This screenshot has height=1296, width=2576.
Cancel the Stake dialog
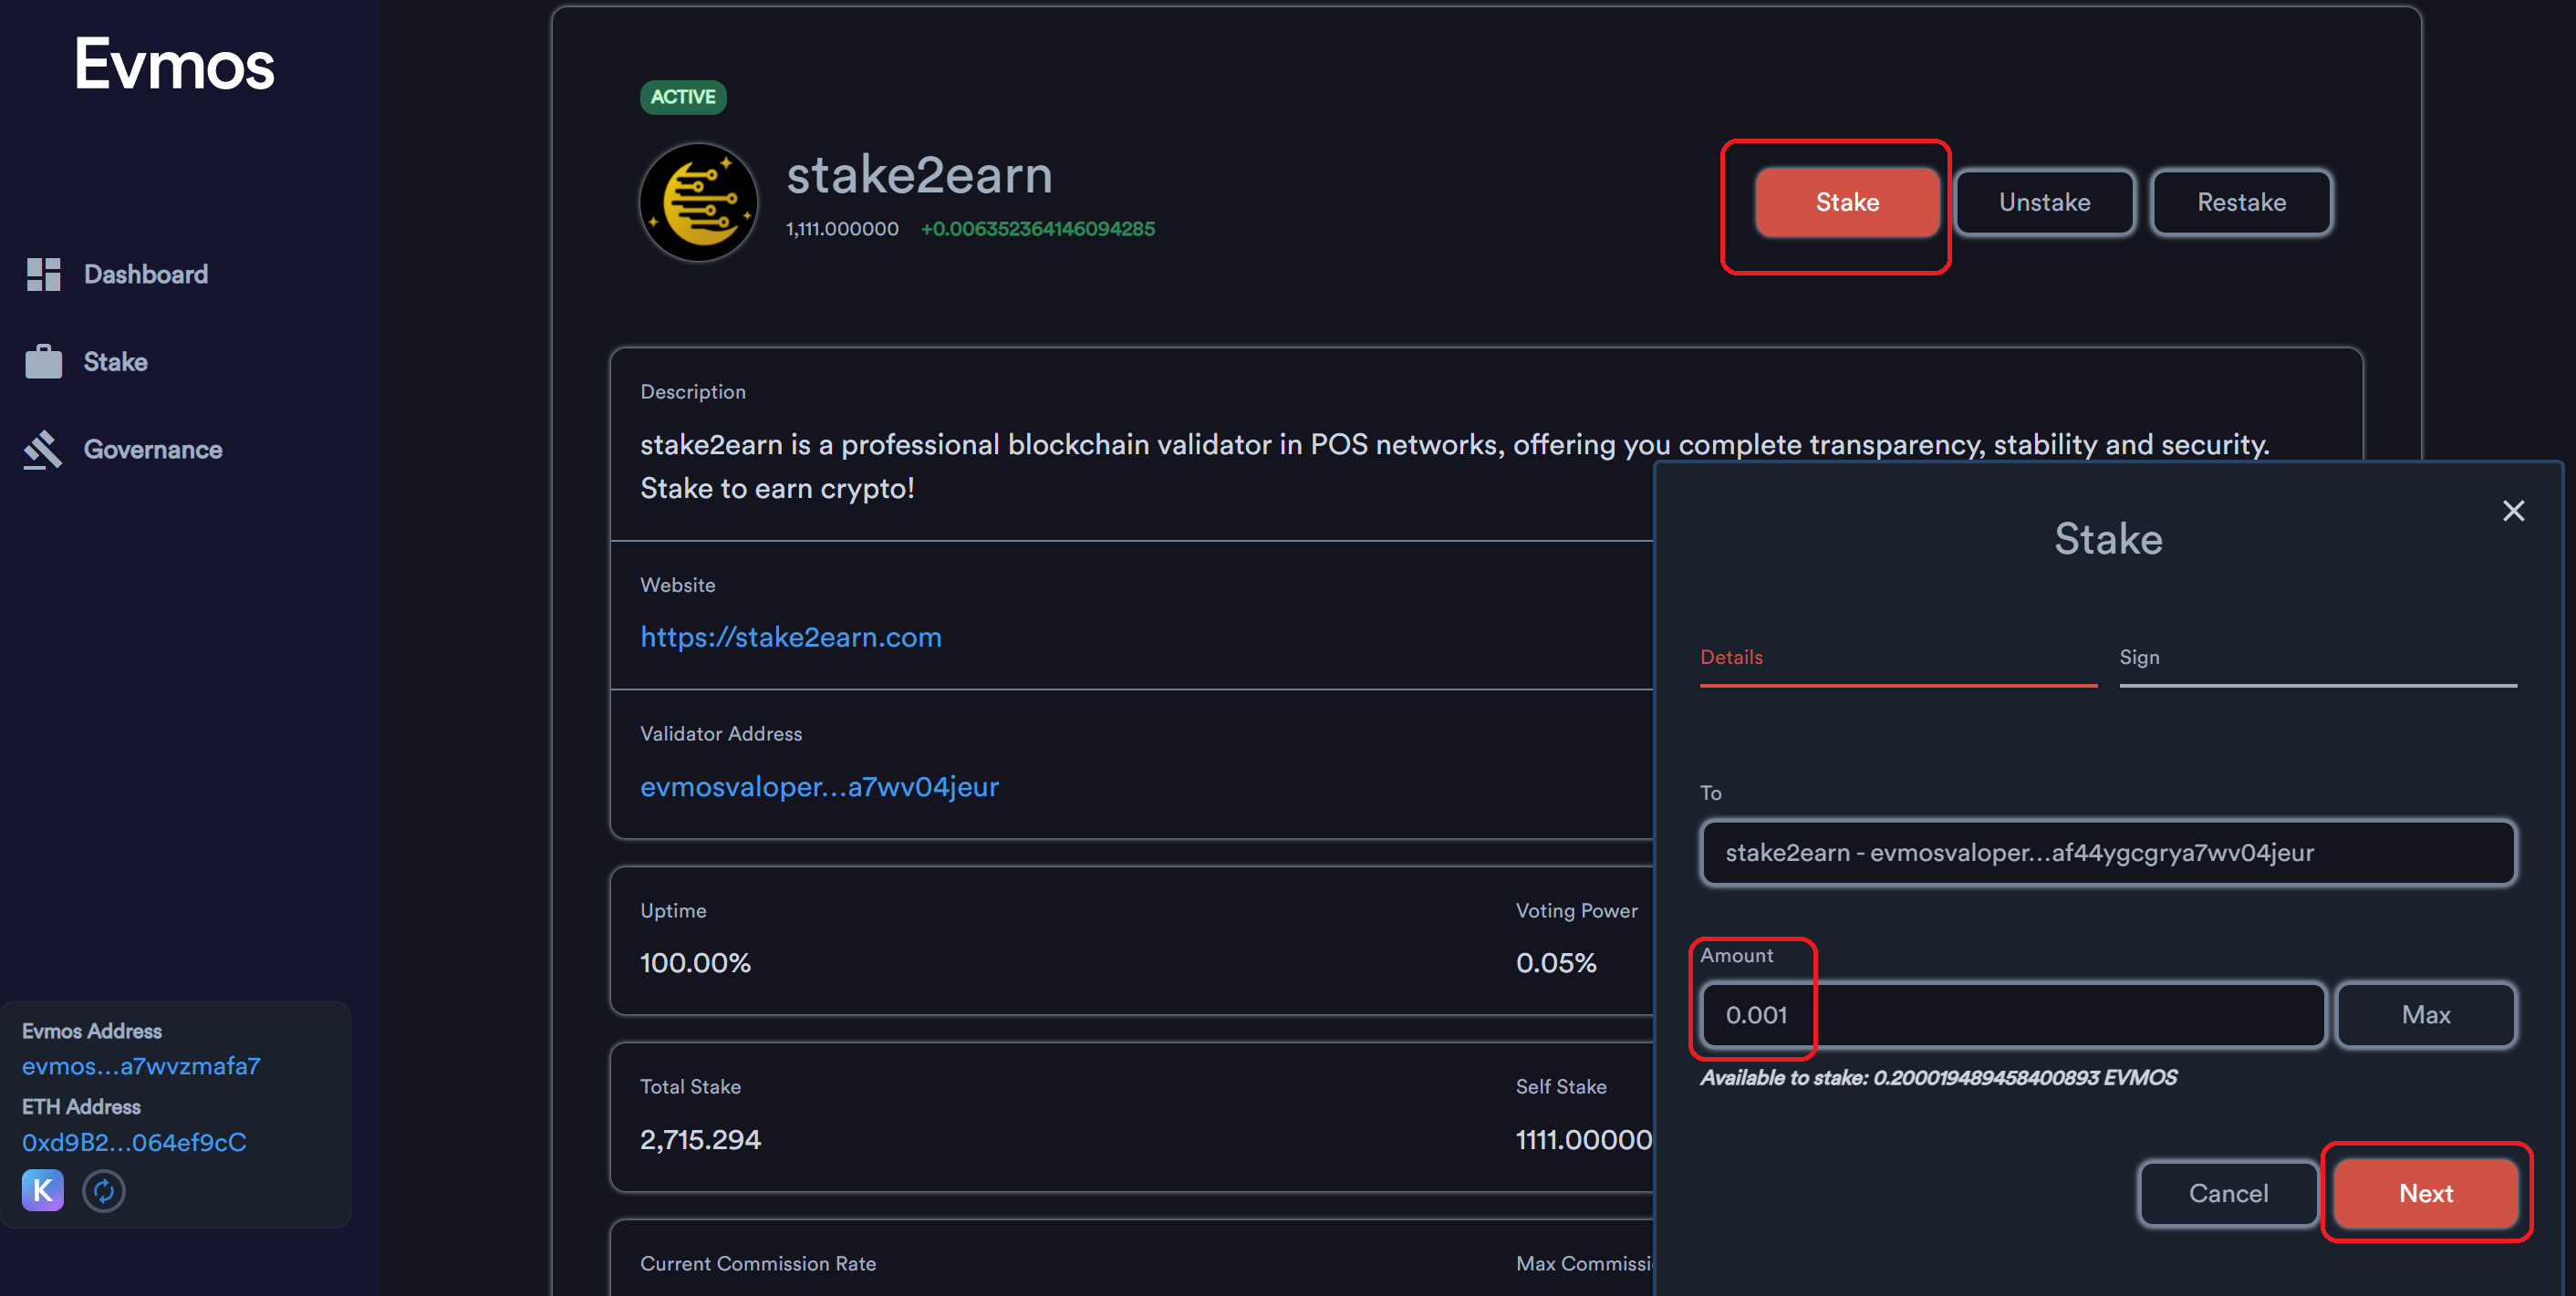2227,1193
